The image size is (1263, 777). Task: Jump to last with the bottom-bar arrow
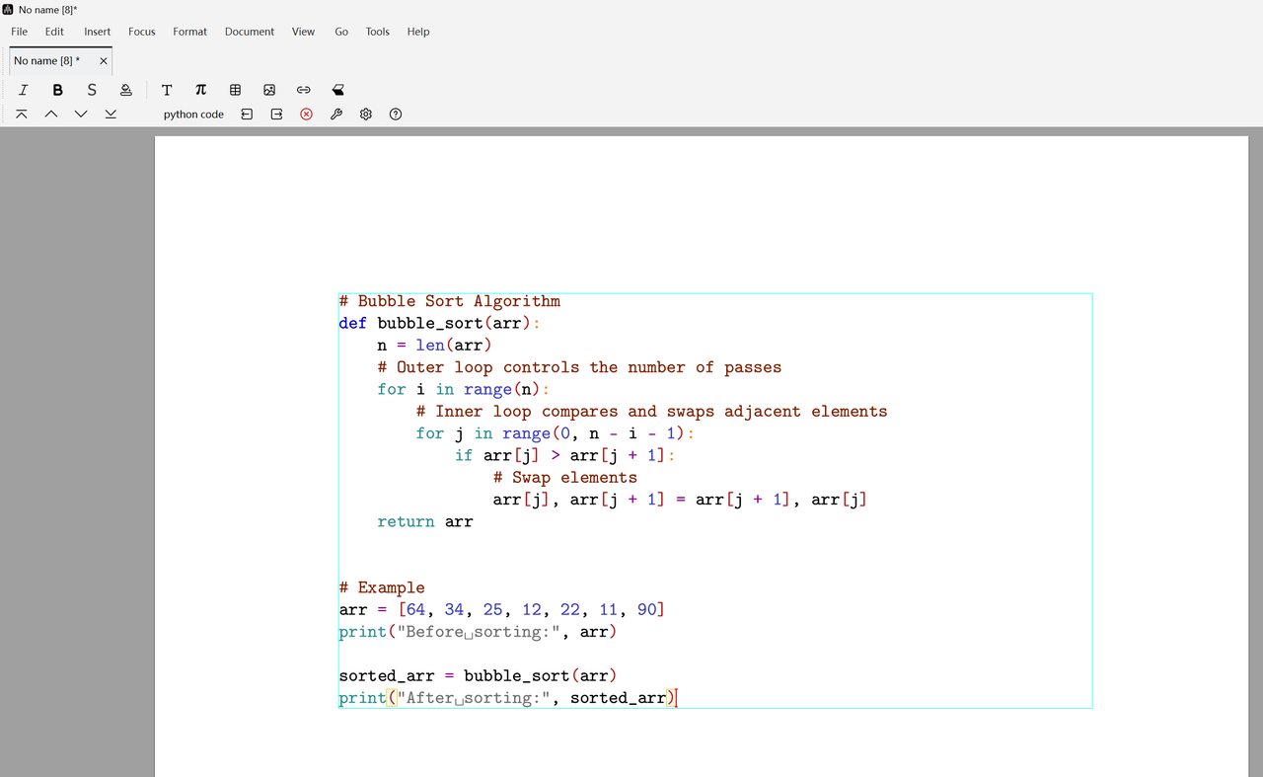(x=111, y=115)
